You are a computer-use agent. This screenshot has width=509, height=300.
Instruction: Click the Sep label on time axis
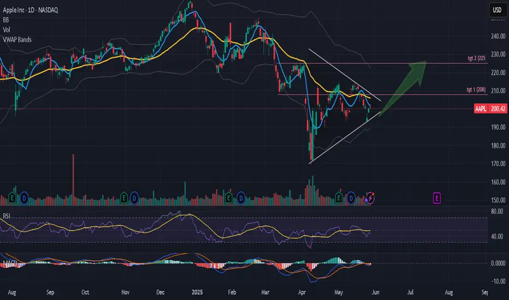[x=50, y=292]
